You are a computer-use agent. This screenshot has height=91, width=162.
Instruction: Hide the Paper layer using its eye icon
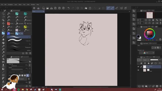(x=138, y=70)
